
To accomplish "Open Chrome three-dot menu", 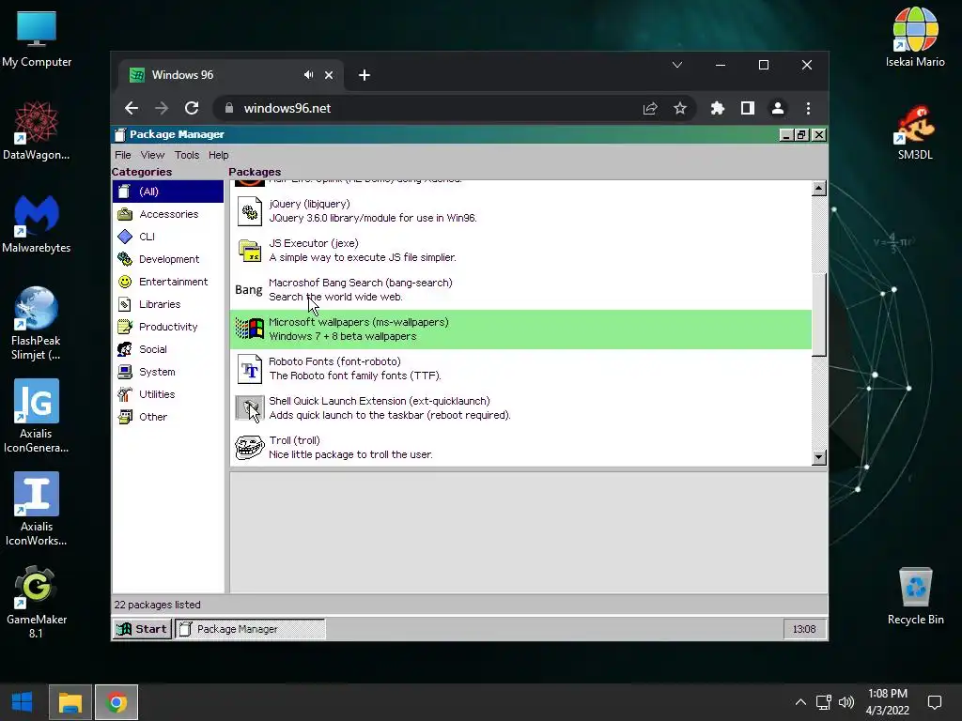I will point(808,109).
